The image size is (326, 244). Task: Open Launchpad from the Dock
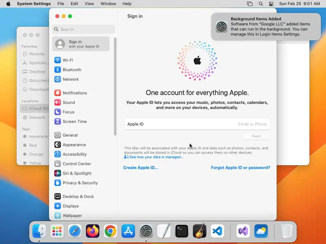tap(57, 231)
